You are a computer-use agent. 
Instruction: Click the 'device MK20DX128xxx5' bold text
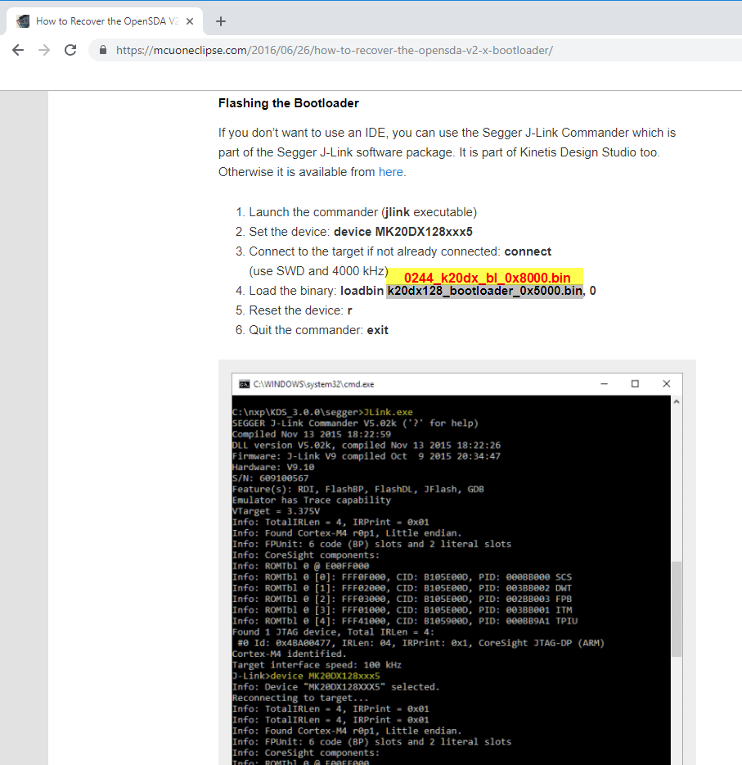pos(403,232)
